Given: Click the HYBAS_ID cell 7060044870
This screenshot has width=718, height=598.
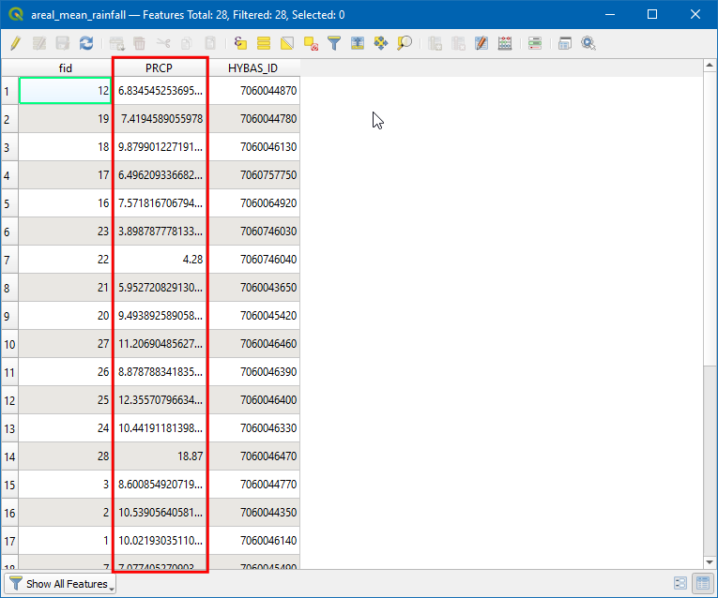Looking at the screenshot, I should click(253, 91).
